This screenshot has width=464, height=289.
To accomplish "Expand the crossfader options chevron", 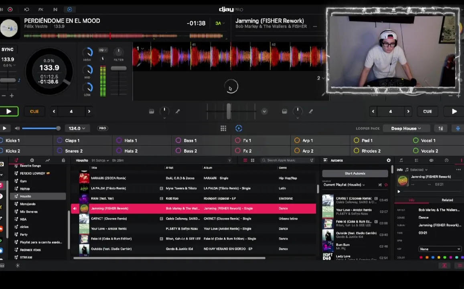I will [264, 111].
